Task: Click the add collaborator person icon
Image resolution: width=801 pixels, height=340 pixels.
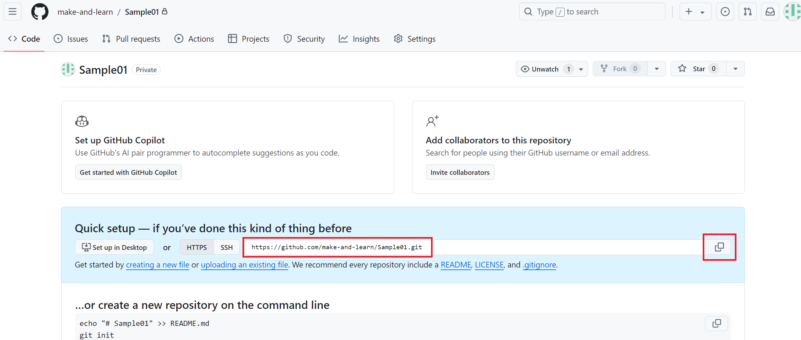Action: click(x=432, y=121)
